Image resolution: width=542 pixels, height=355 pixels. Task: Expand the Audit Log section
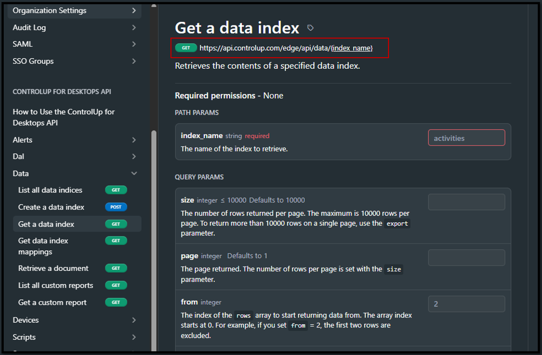[74, 28]
